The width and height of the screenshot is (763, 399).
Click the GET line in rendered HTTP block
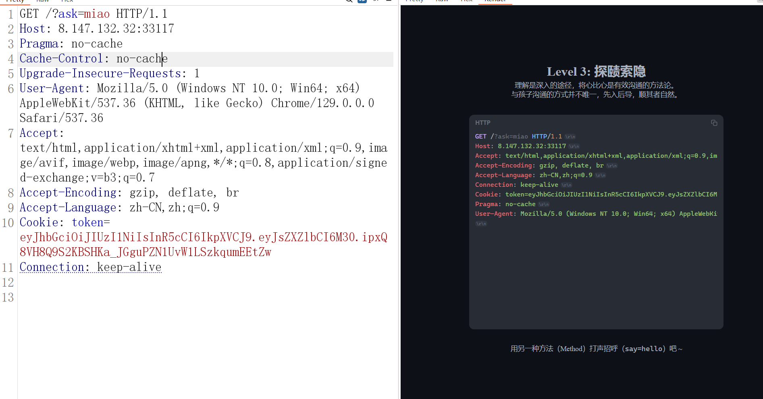[525, 136]
